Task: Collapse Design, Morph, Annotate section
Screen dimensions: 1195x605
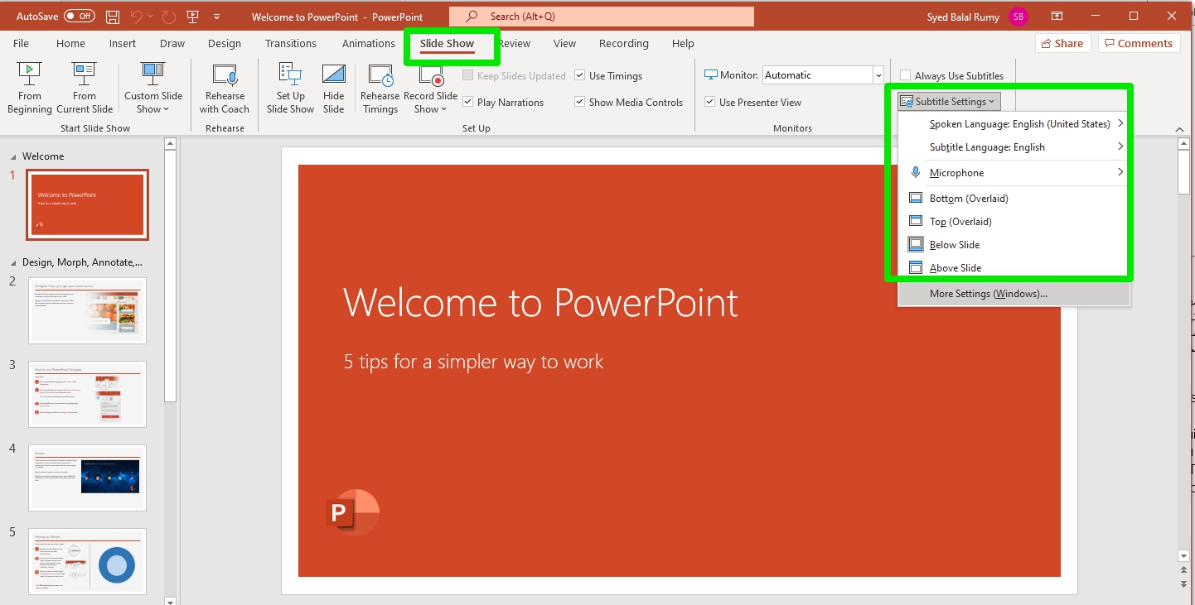Action: pyautogui.click(x=13, y=262)
